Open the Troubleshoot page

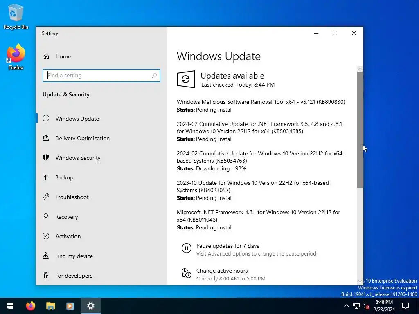[x=101, y=197]
